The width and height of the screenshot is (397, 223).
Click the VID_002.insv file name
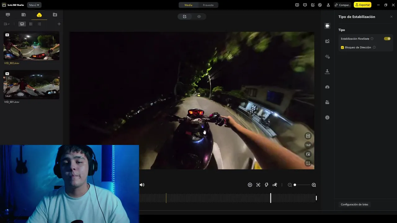(x=11, y=63)
